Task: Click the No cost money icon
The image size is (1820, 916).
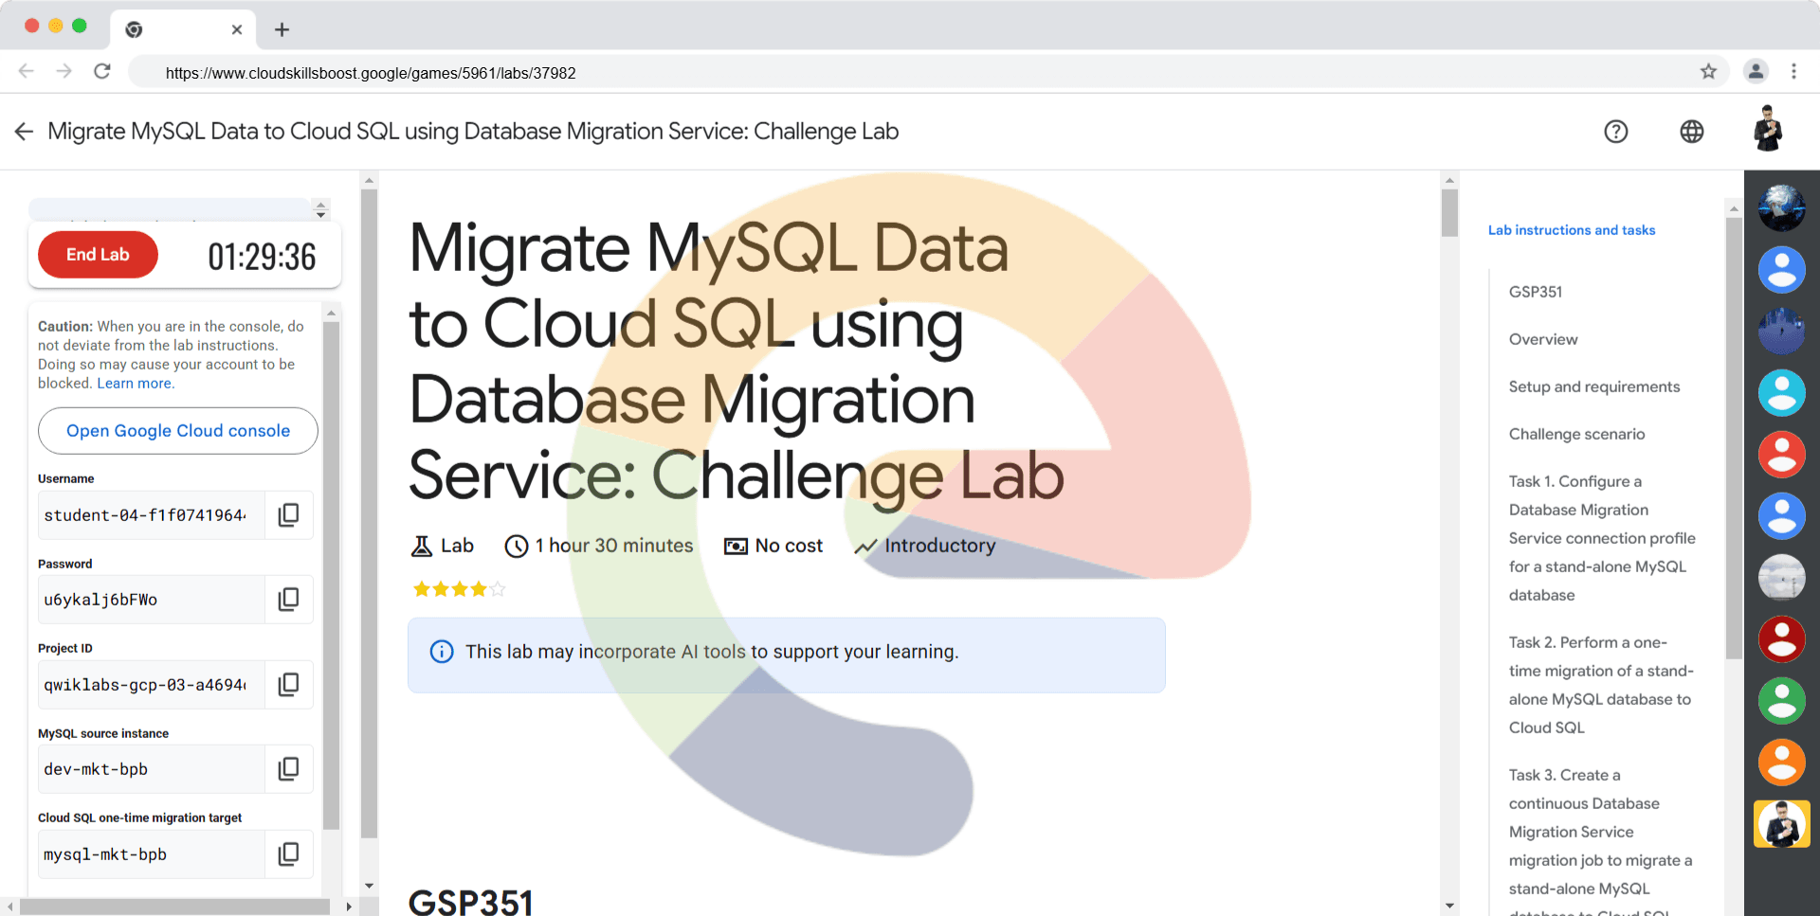Action: 736,546
